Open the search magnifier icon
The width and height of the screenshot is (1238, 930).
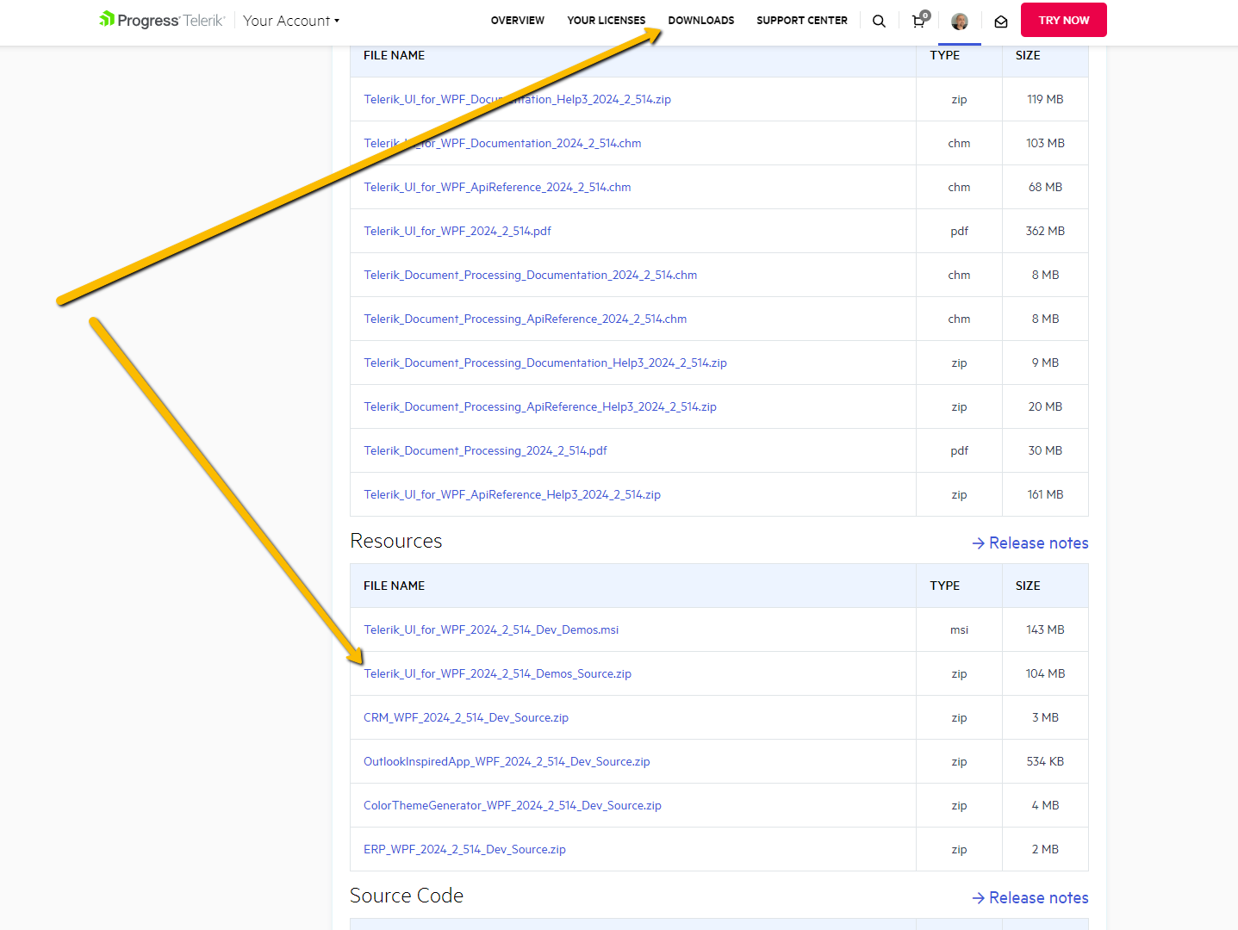(879, 21)
